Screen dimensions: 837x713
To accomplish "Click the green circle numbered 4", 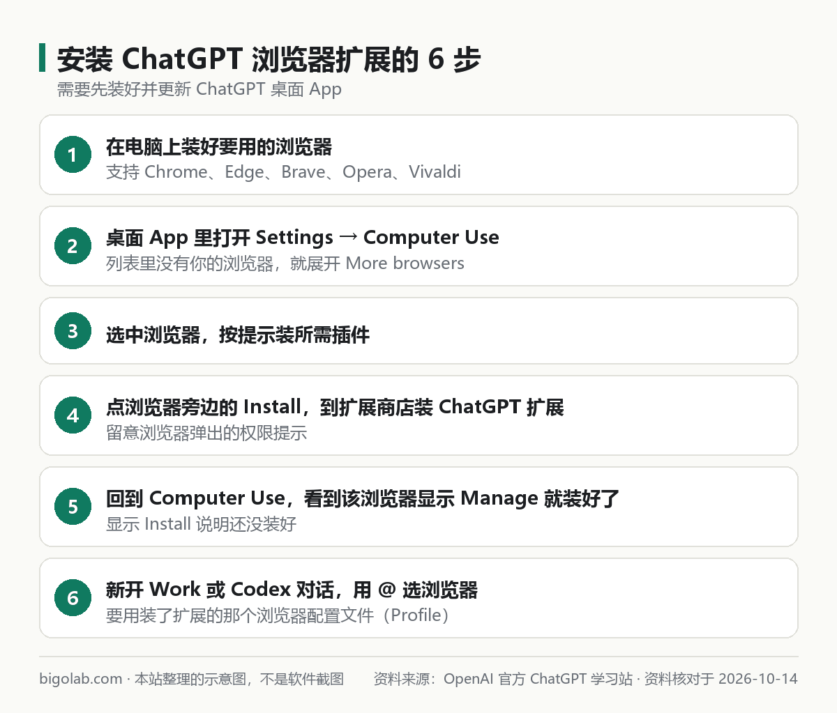I will point(73,415).
